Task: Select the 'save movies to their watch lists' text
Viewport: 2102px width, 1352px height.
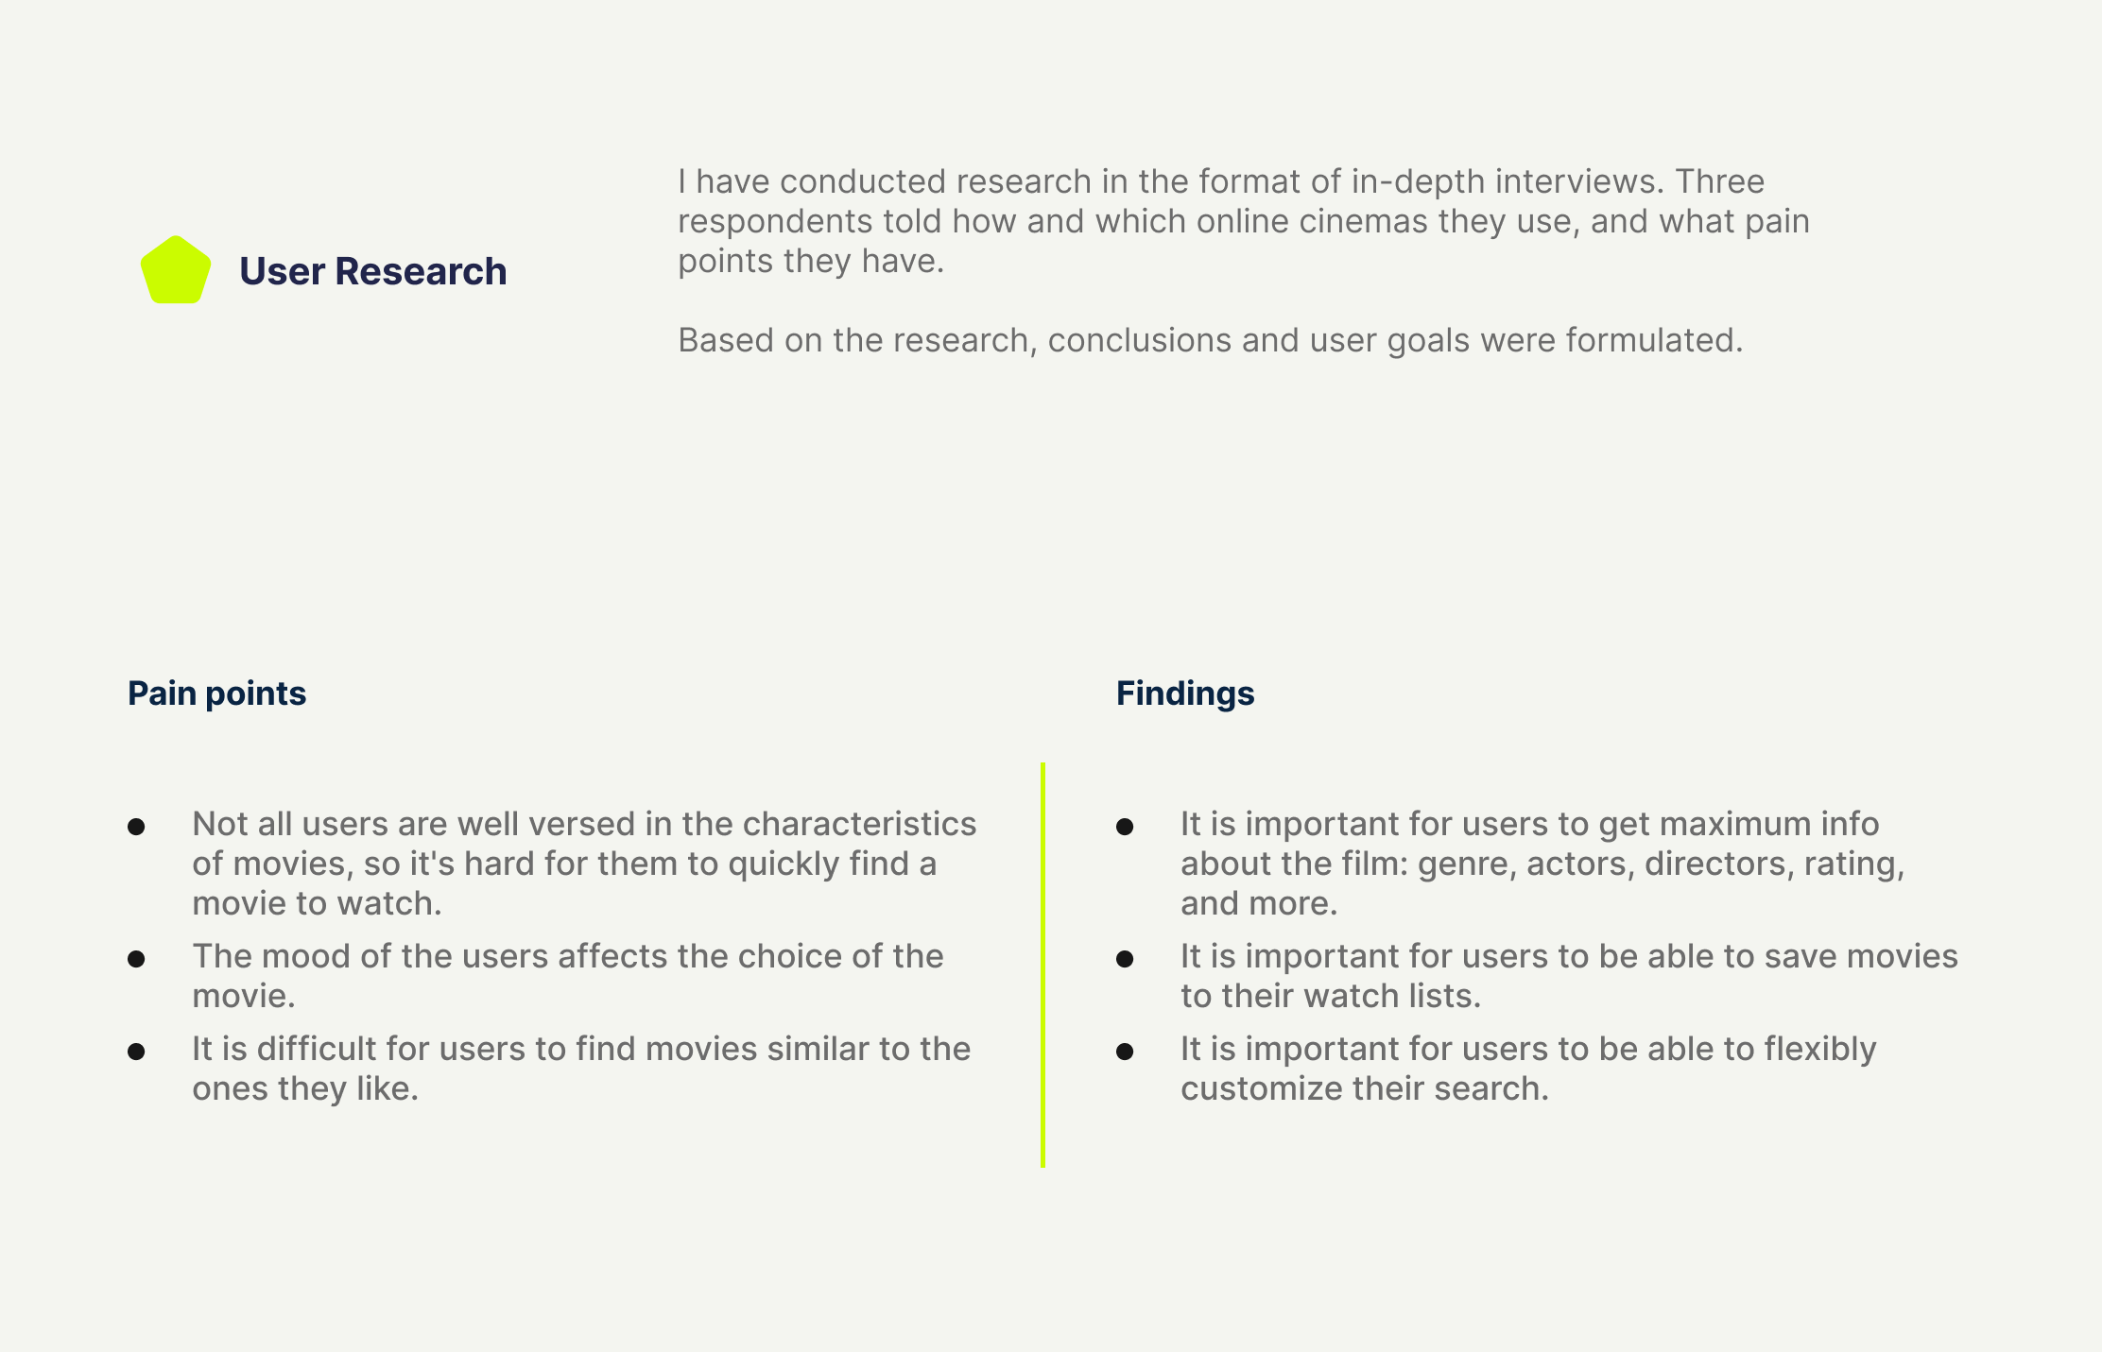Action: tap(1568, 976)
